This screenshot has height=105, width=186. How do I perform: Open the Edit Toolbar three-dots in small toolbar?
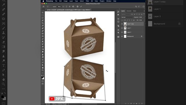coord(43,73)
